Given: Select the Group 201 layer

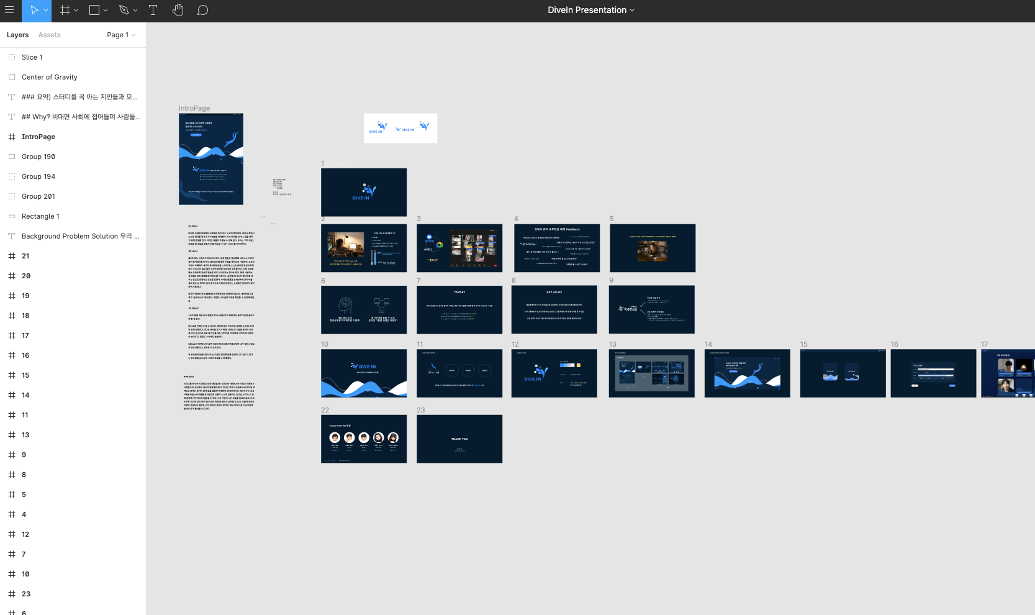Looking at the screenshot, I should (73, 196).
